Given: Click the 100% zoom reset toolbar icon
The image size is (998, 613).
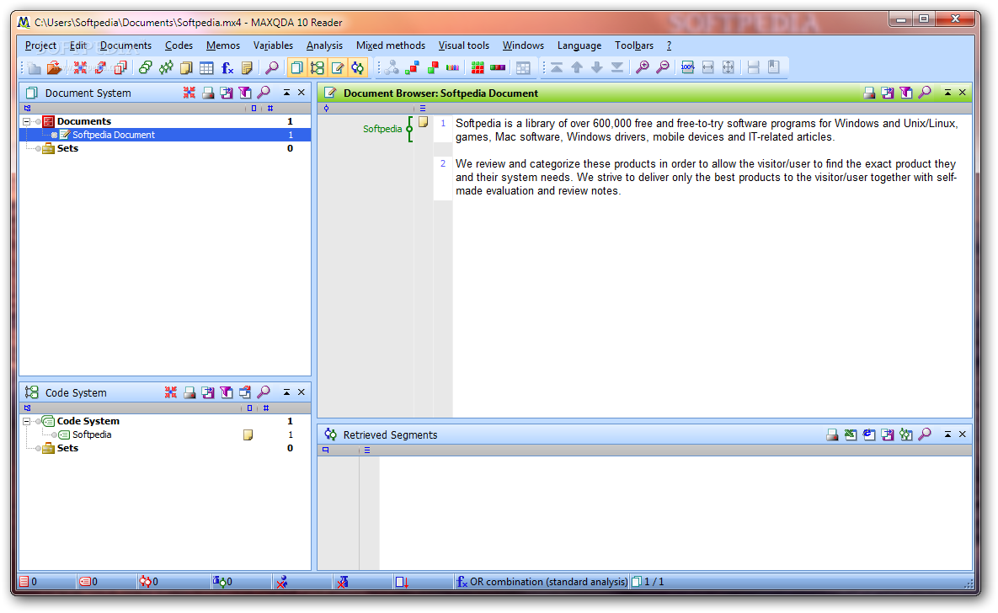Looking at the screenshot, I should [687, 67].
